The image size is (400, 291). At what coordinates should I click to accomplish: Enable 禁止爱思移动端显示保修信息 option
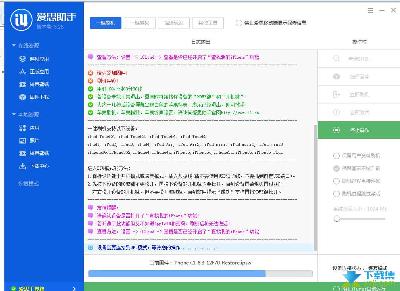pyautogui.click(x=239, y=23)
